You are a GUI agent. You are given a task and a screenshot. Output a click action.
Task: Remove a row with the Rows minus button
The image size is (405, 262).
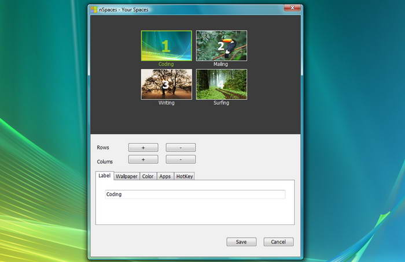tap(181, 148)
